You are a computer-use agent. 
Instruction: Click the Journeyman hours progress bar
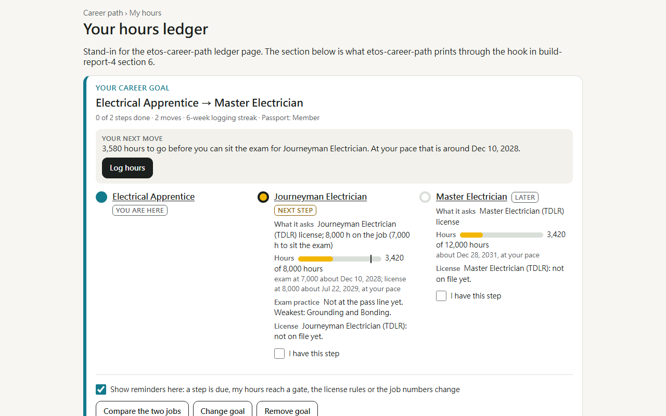pyautogui.click(x=340, y=258)
